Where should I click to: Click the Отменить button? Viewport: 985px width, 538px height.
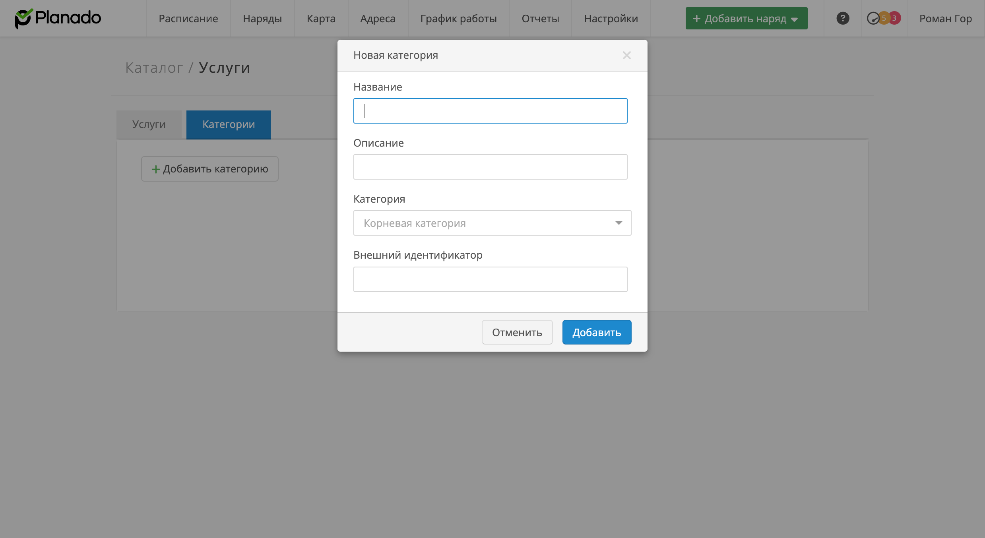pyautogui.click(x=517, y=332)
